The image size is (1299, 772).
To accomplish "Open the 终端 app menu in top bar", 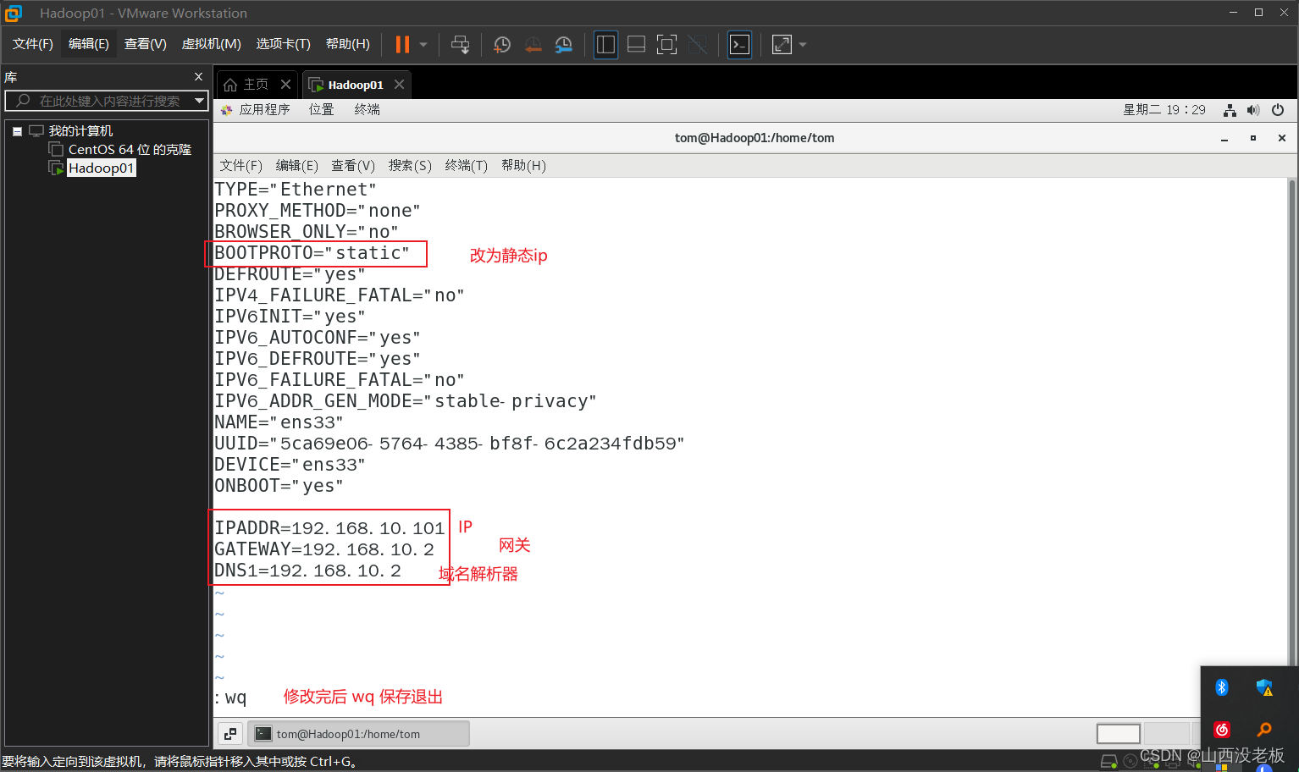I will (367, 110).
